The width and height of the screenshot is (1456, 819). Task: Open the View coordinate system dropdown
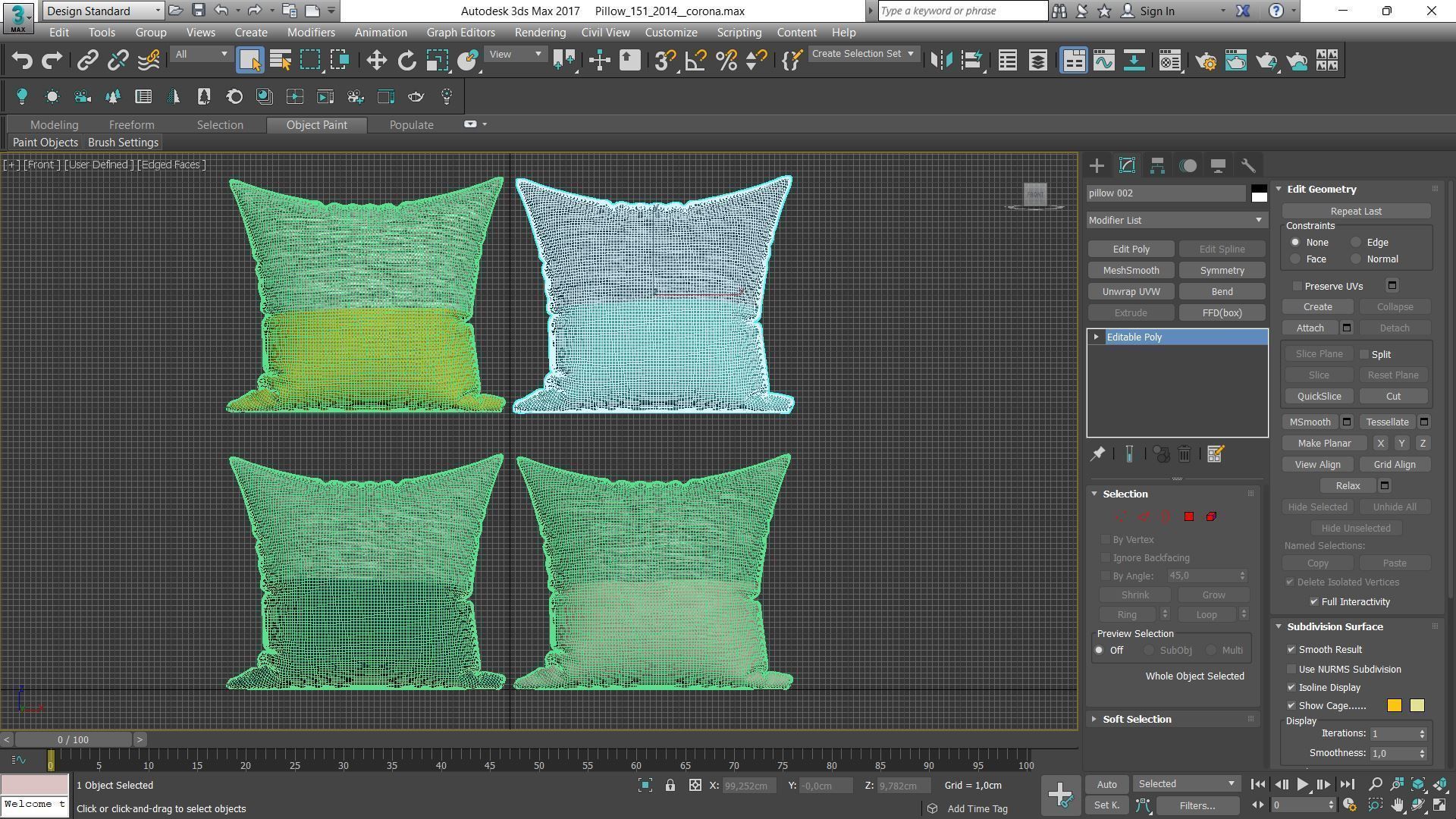coord(515,54)
